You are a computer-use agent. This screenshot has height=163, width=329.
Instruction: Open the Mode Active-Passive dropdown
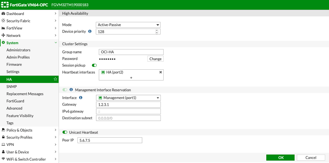tap(128, 25)
